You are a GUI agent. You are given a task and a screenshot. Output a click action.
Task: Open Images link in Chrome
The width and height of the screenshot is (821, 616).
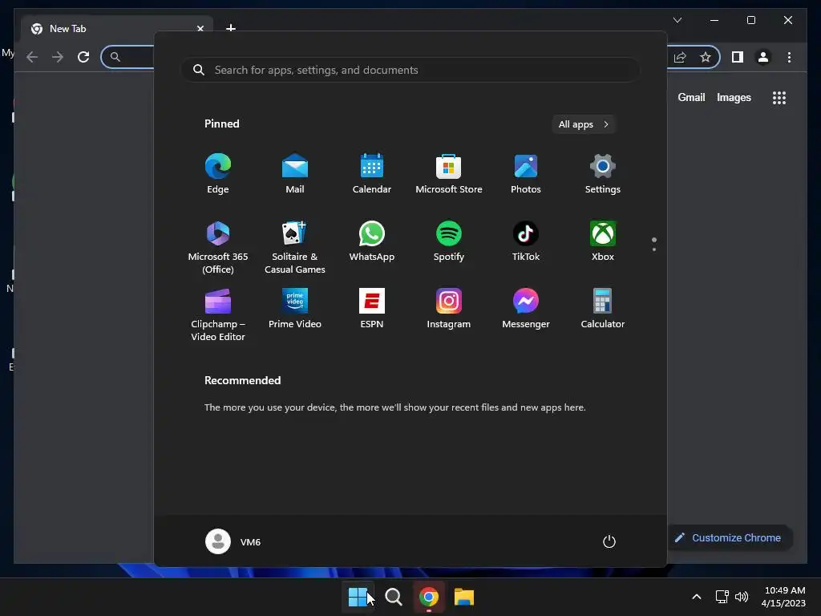tap(734, 97)
